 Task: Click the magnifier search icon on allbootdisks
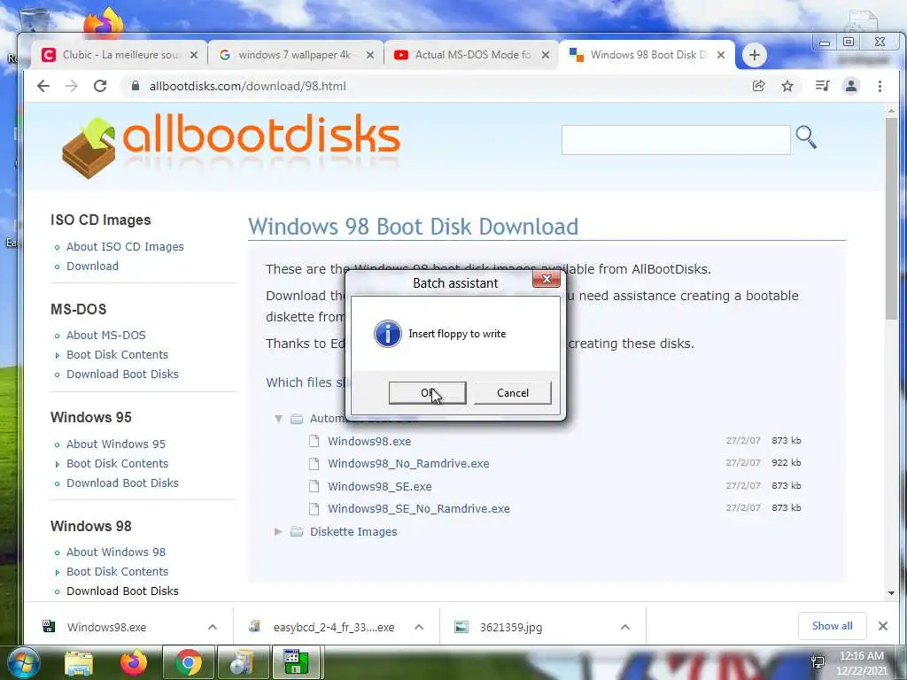[x=806, y=137]
